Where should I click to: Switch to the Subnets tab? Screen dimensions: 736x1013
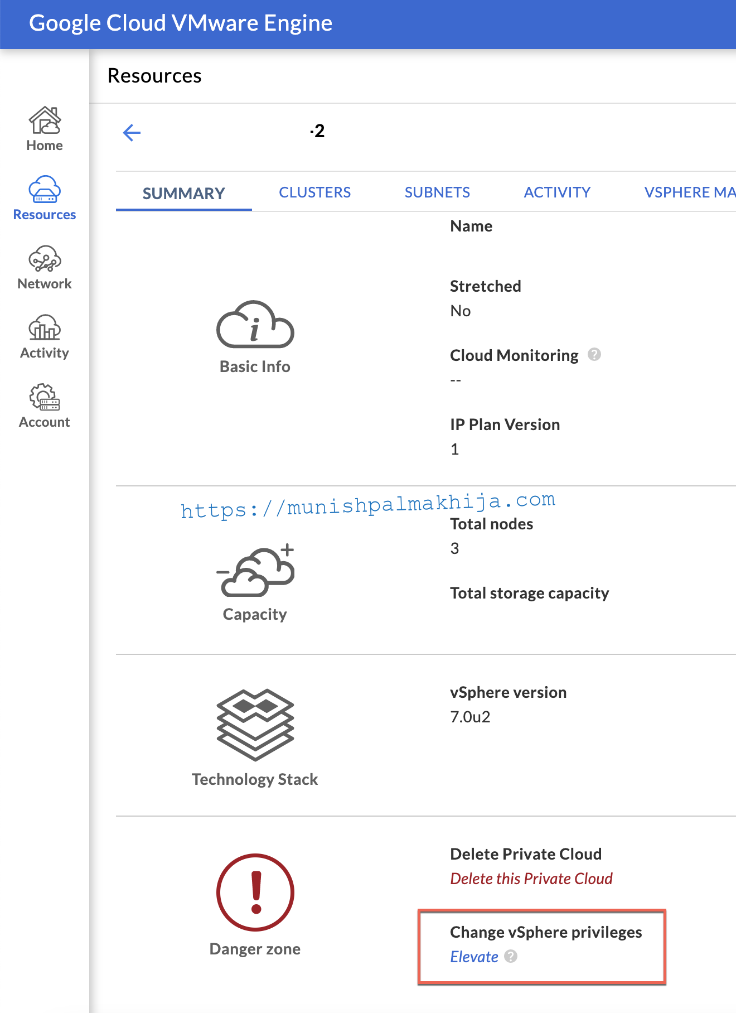(x=437, y=192)
